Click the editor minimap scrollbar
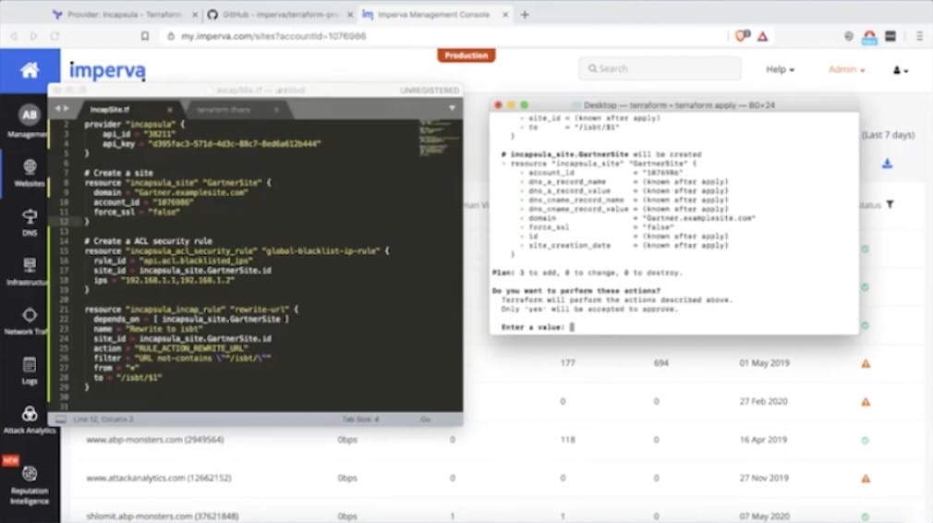This screenshot has width=933, height=523. (x=439, y=138)
